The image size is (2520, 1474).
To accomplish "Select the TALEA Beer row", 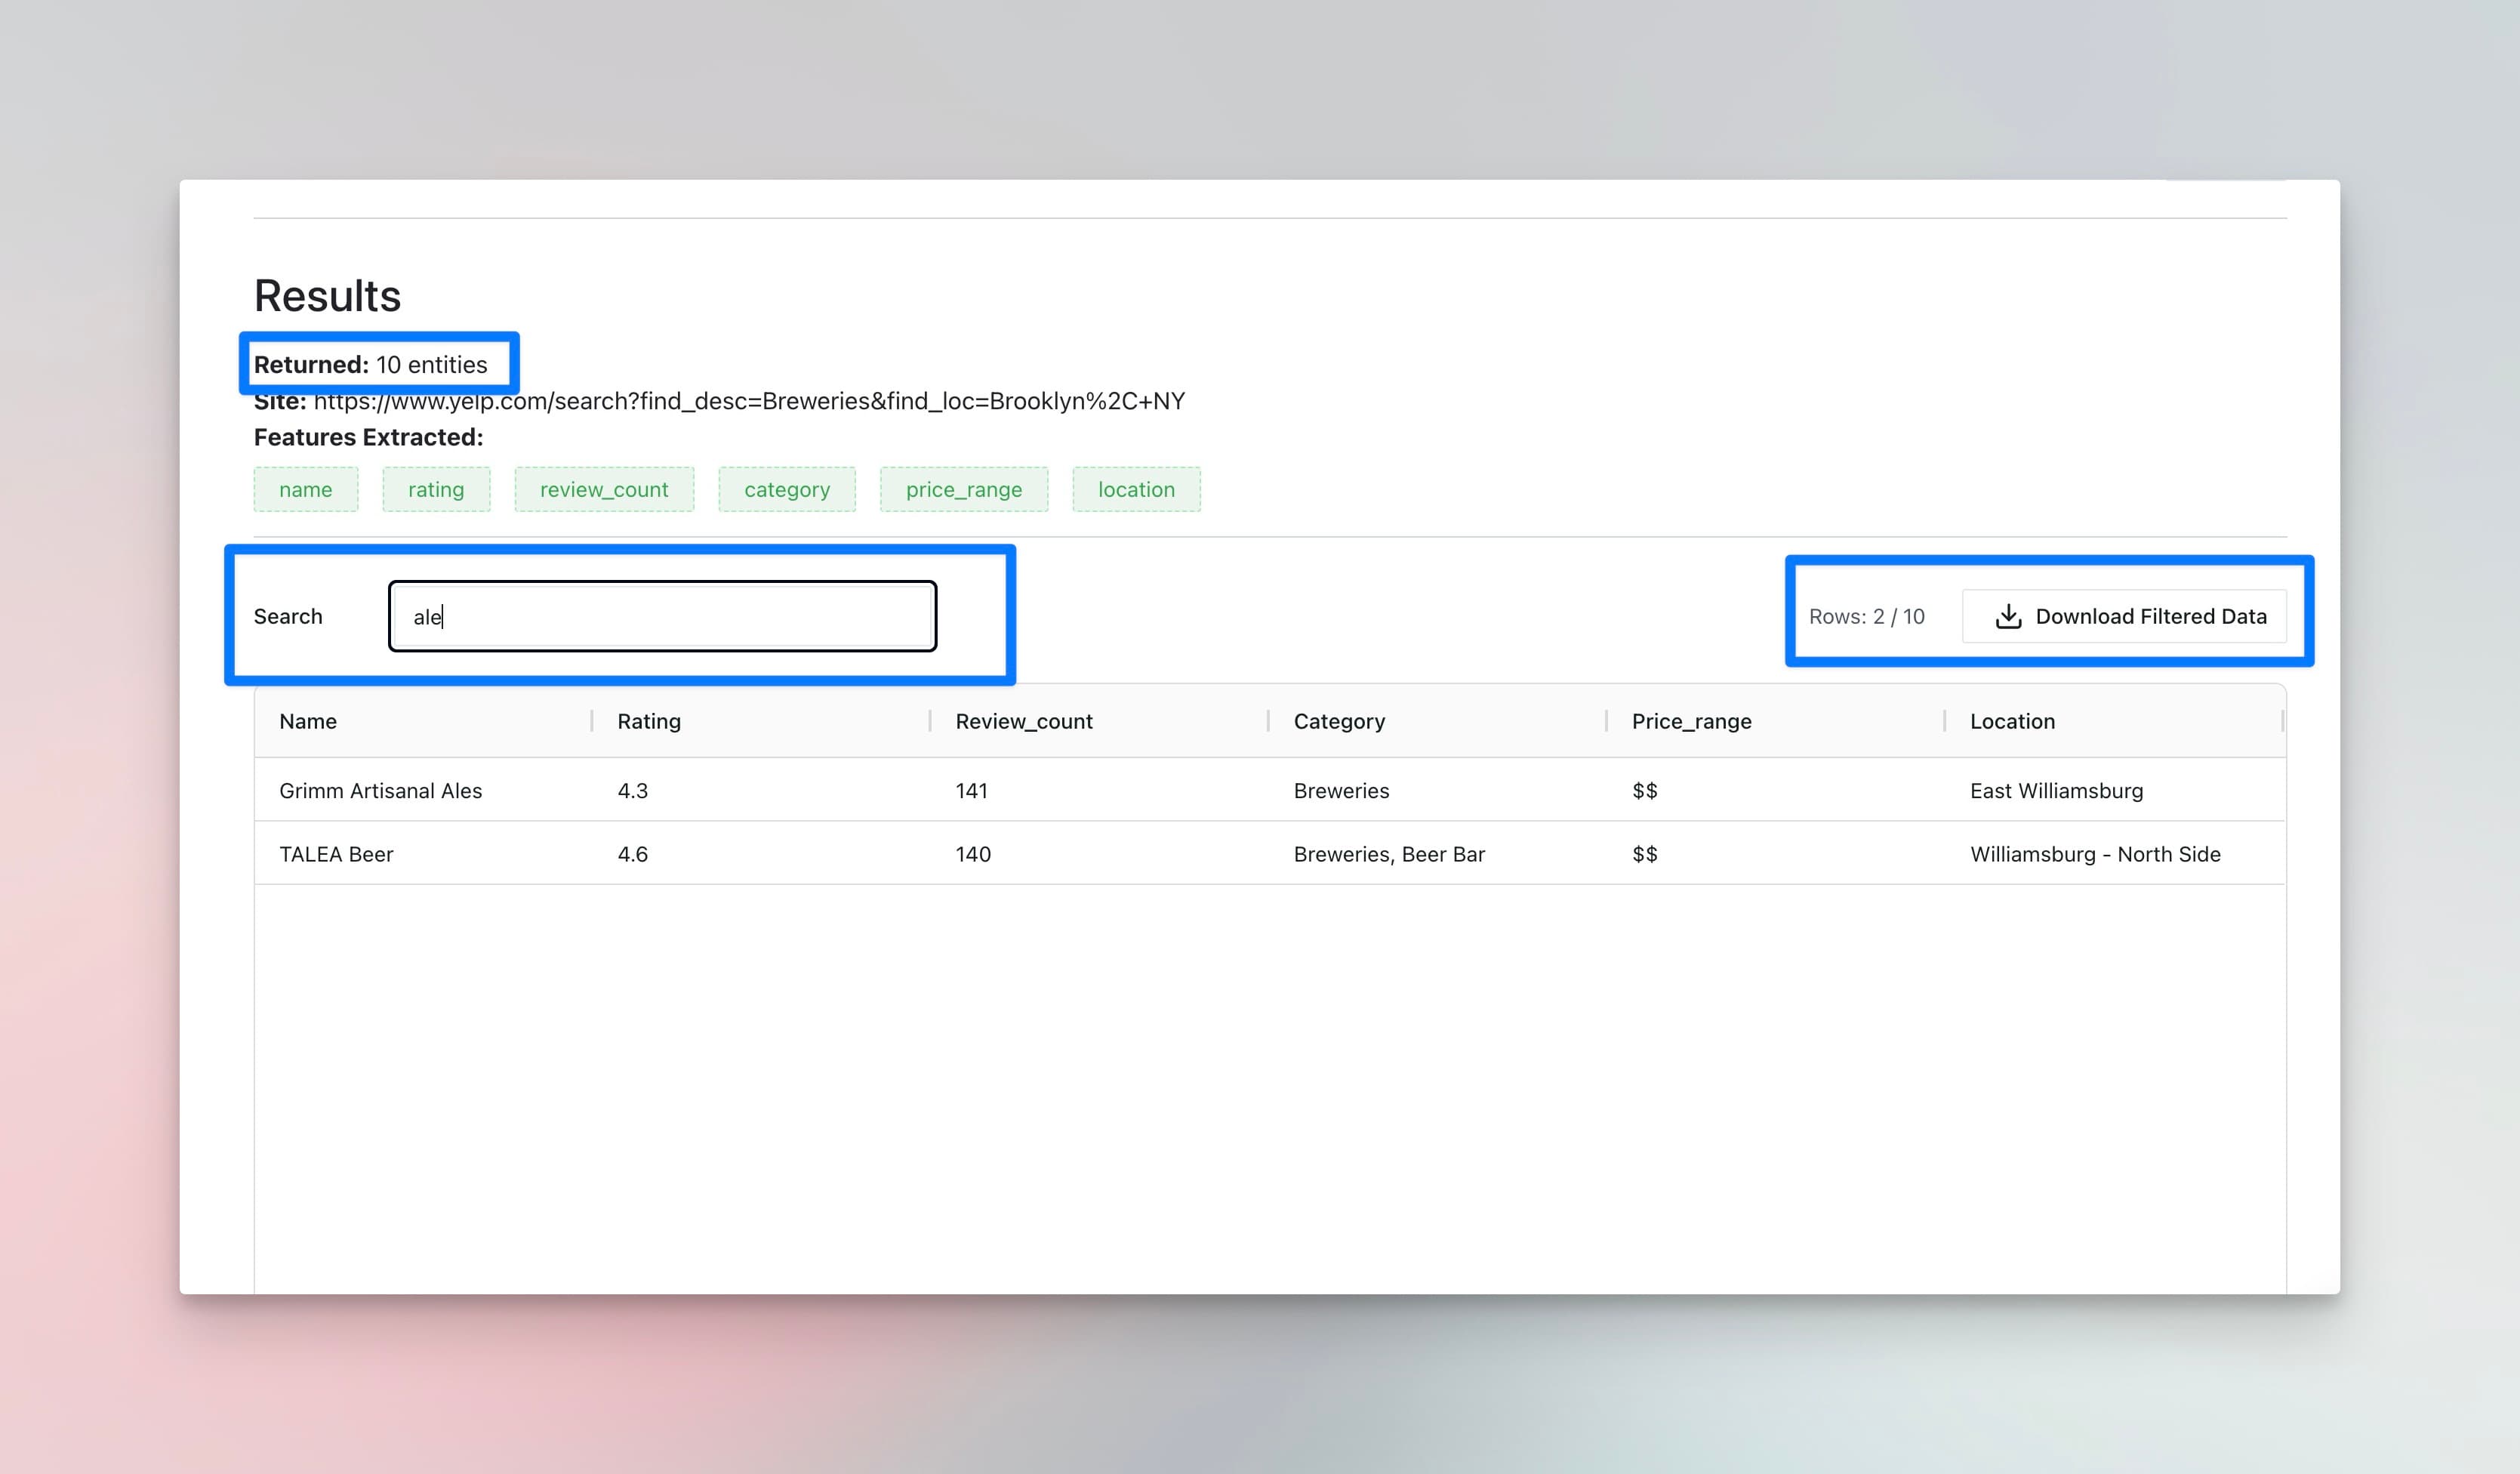I will click(336, 854).
